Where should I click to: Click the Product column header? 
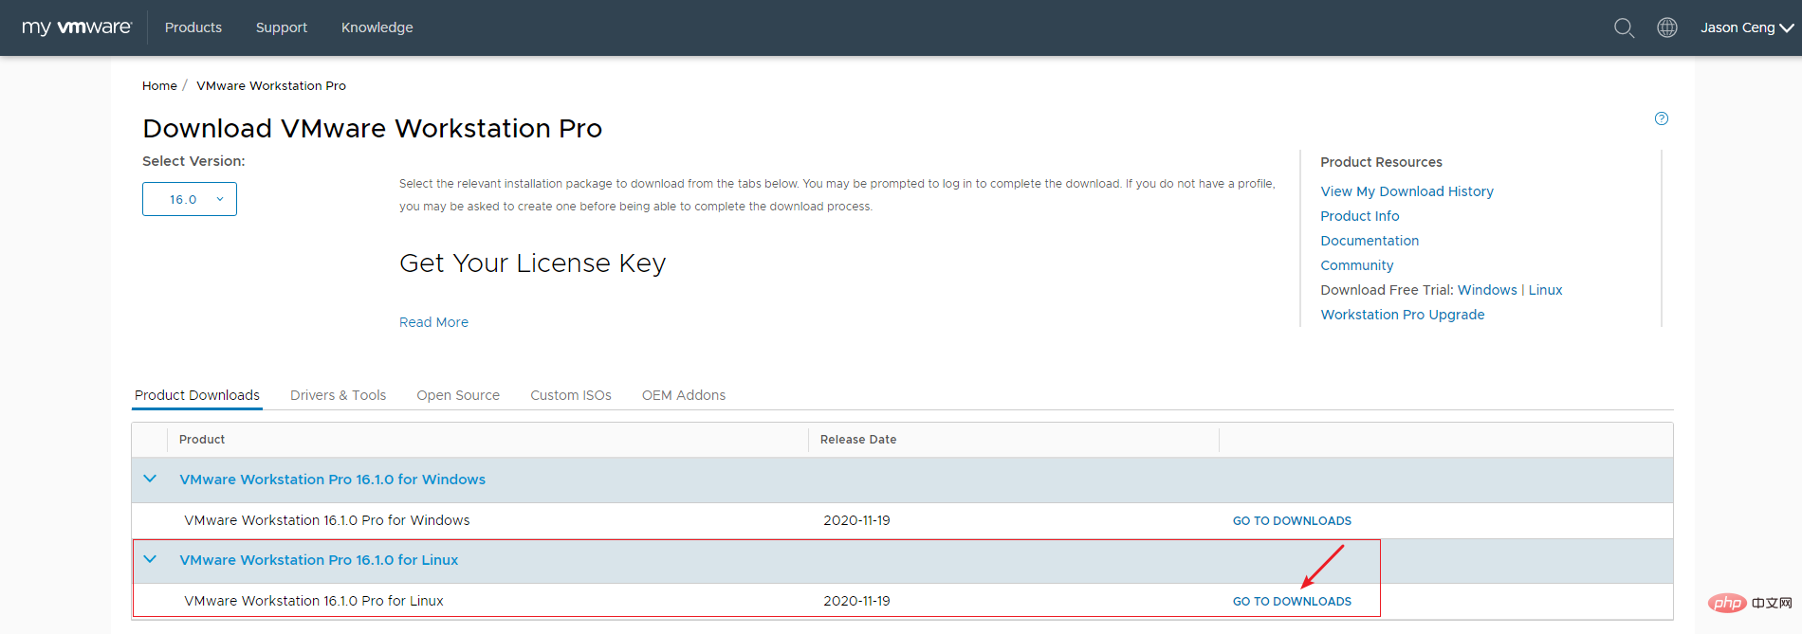point(202,440)
